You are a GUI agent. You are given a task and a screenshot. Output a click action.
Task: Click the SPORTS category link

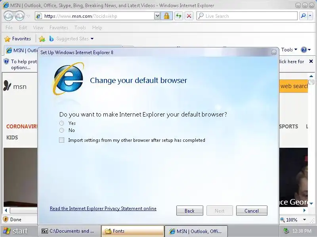click(x=288, y=126)
